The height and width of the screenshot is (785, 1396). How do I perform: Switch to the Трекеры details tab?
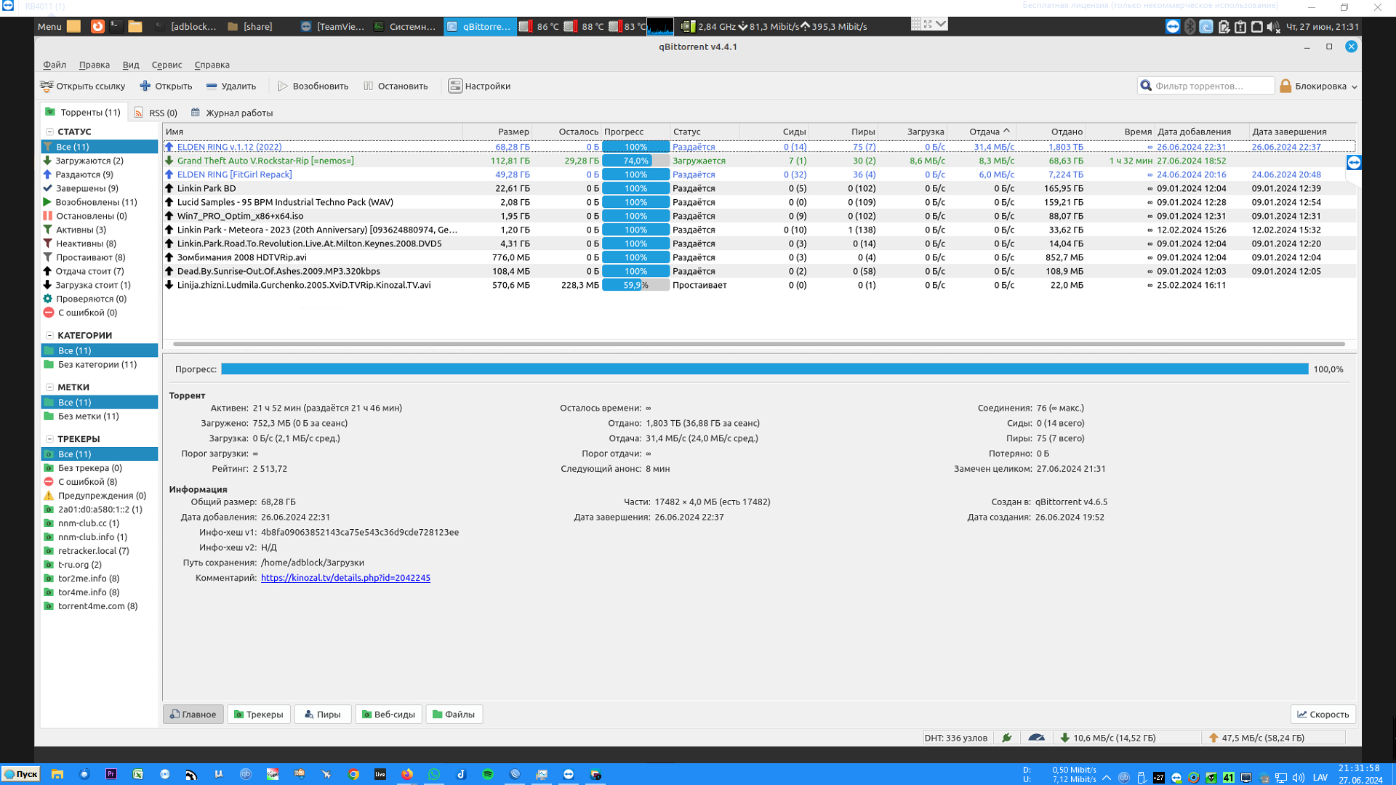(259, 714)
